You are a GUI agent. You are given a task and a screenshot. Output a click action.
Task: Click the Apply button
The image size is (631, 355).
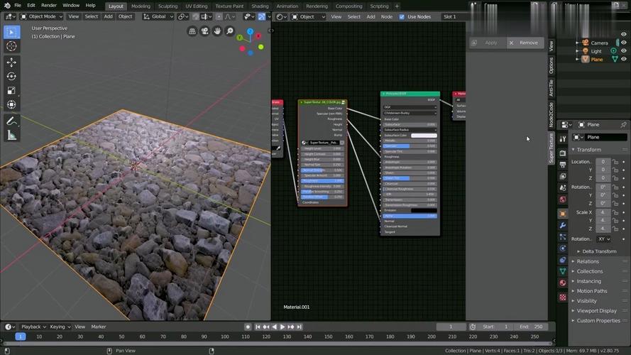(x=488, y=43)
